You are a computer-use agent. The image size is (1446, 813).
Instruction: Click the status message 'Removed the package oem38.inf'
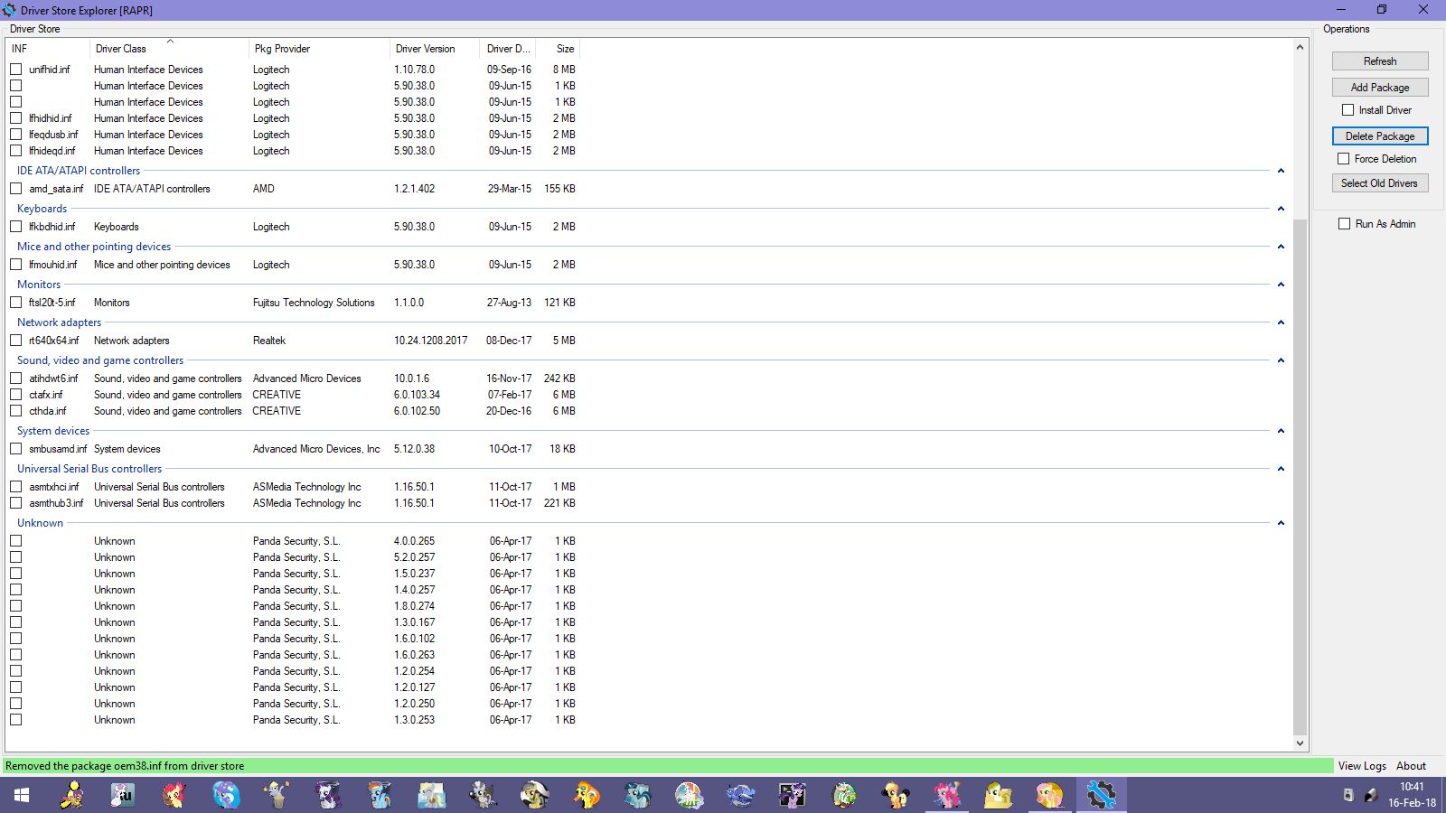tap(125, 766)
